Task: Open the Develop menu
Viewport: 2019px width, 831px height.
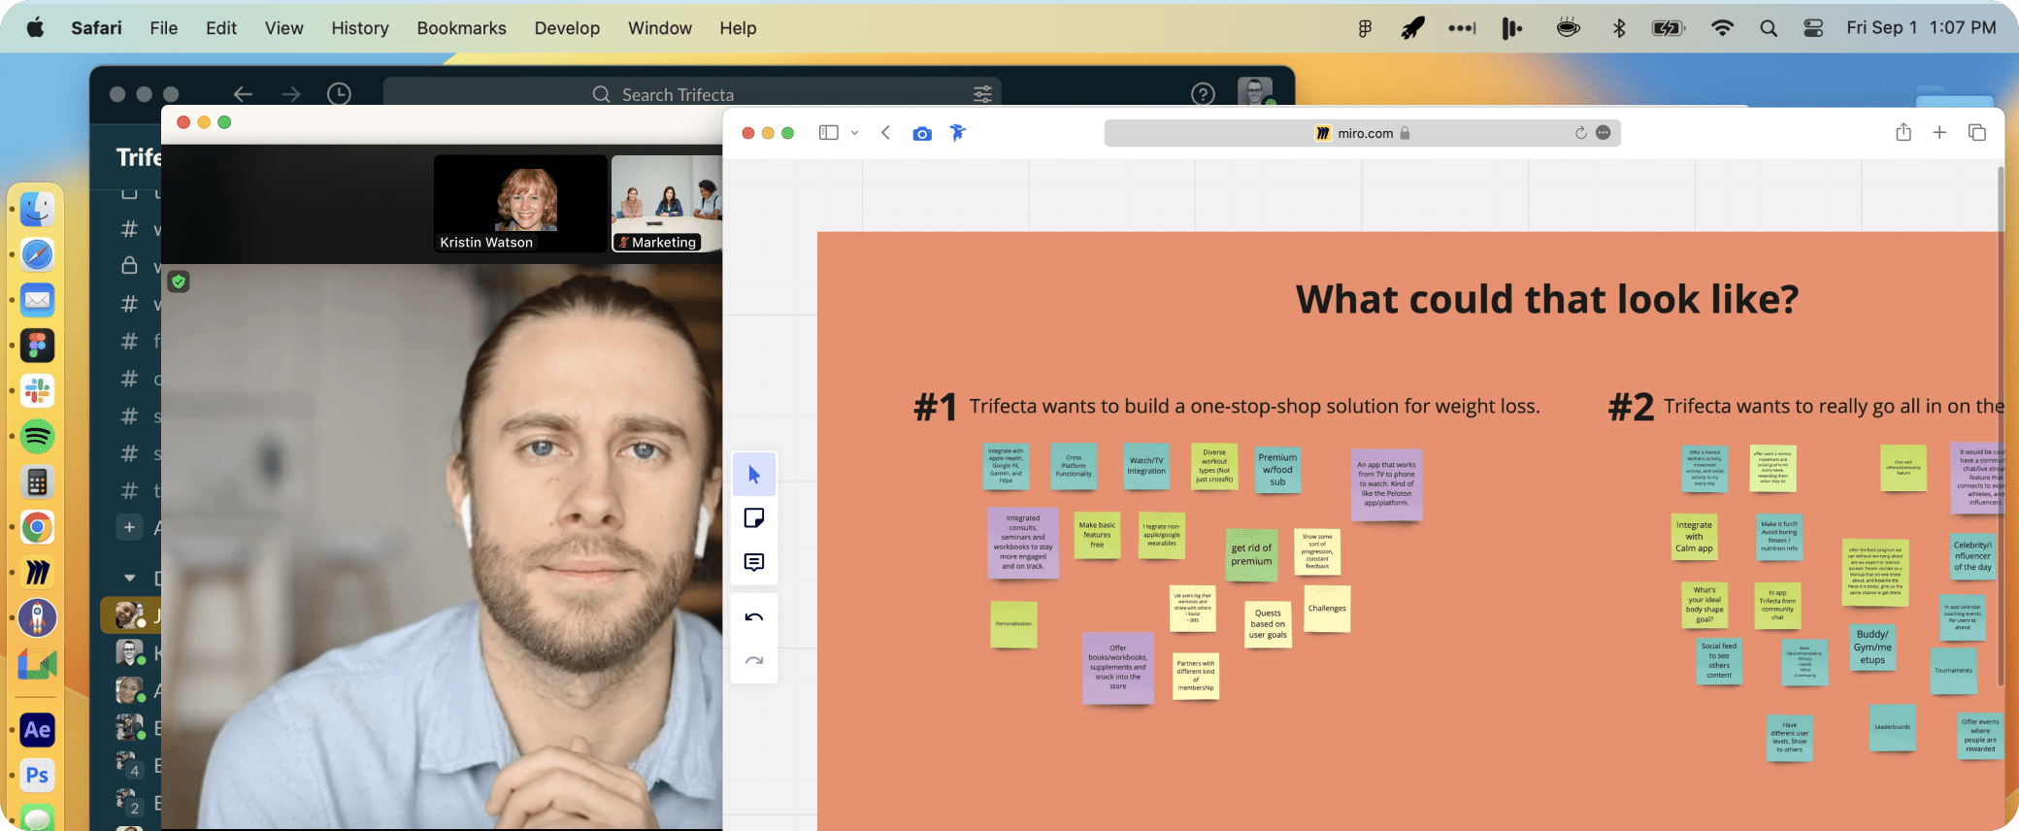Action: 567,28
